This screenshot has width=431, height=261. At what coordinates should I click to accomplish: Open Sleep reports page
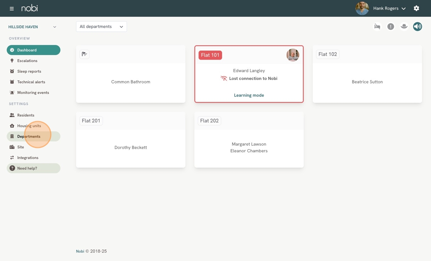[33, 71]
